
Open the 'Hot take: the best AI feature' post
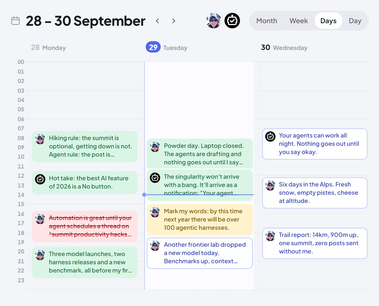(85, 182)
